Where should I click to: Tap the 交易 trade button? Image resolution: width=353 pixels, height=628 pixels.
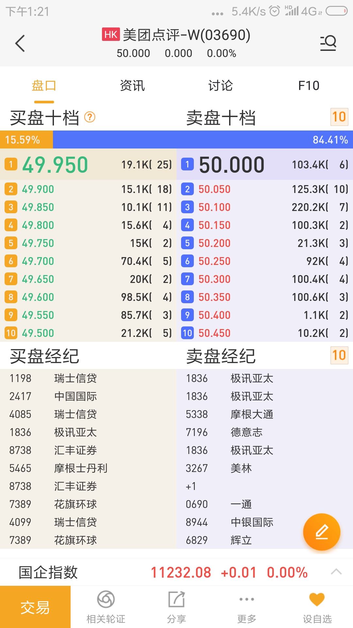[35, 607]
